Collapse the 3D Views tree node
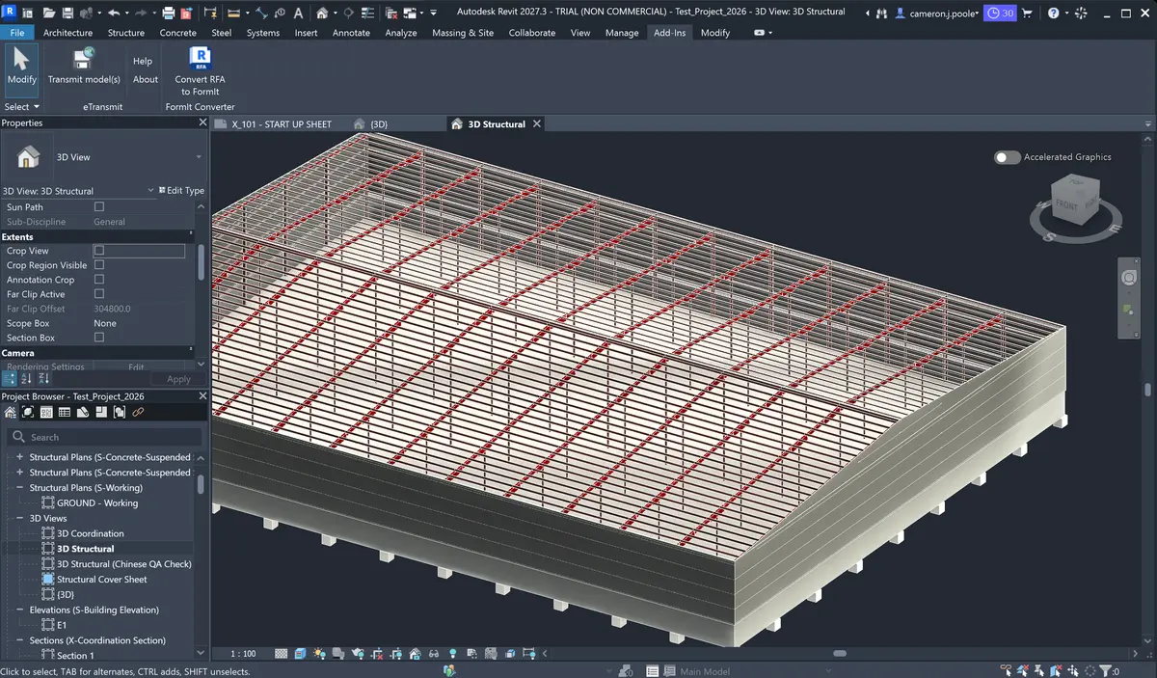 (19, 518)
